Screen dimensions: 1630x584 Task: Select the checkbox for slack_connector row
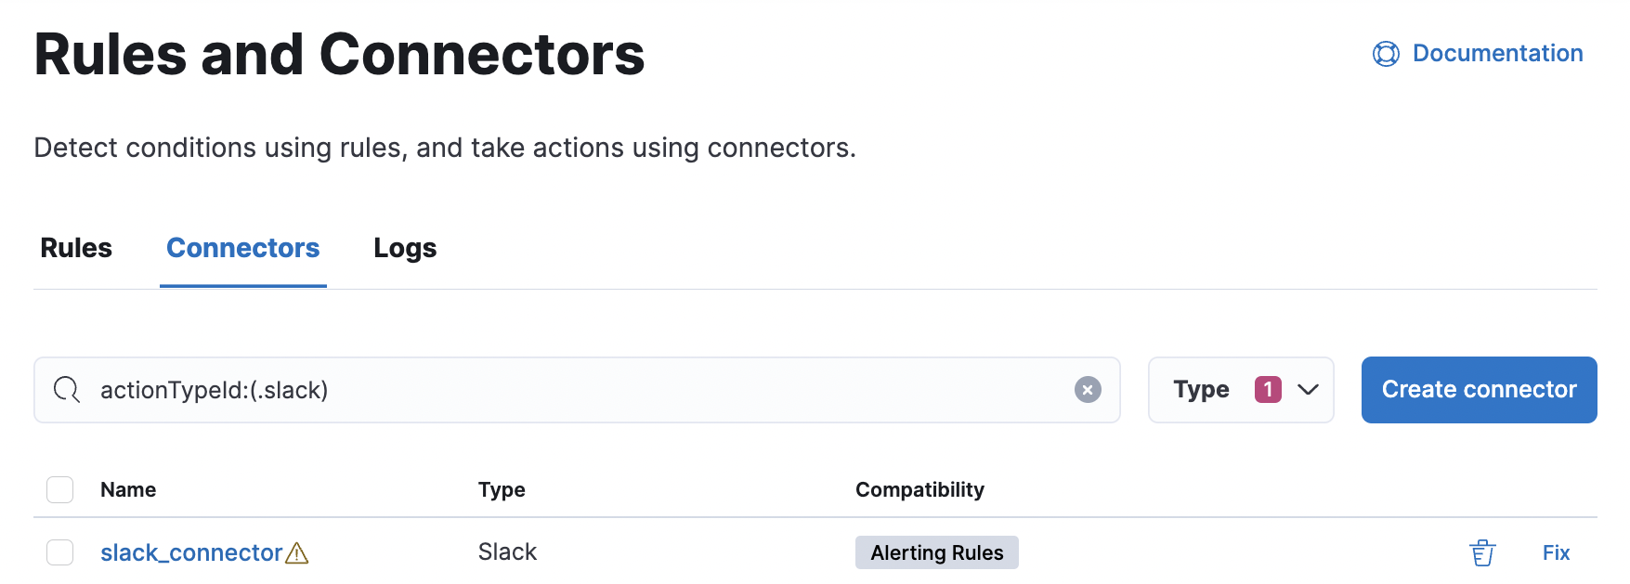click(59, 552)
